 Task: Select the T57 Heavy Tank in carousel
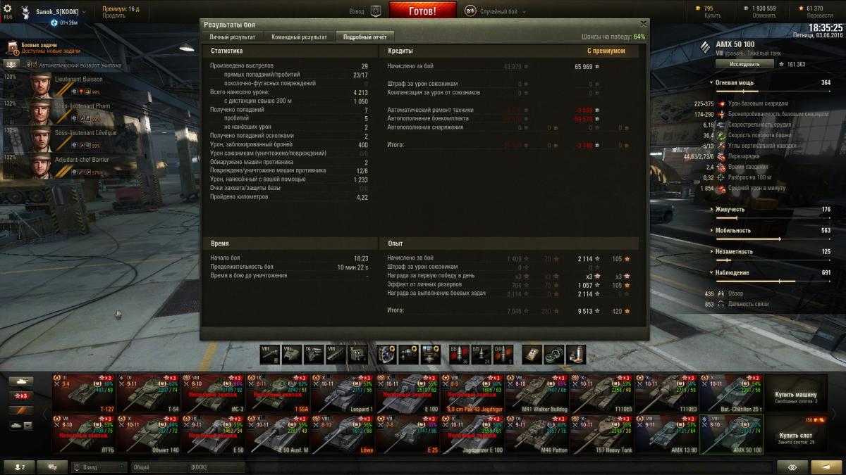[x=601, y=433]
